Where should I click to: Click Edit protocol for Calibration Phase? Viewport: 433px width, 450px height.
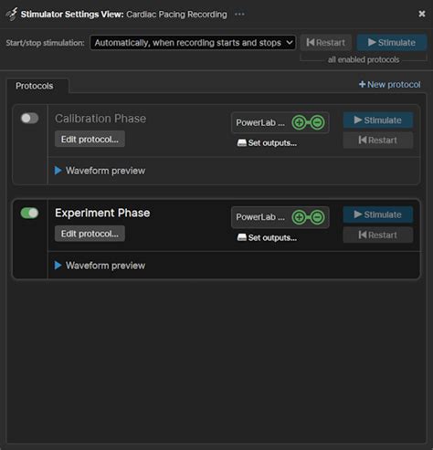coord(90,139)
